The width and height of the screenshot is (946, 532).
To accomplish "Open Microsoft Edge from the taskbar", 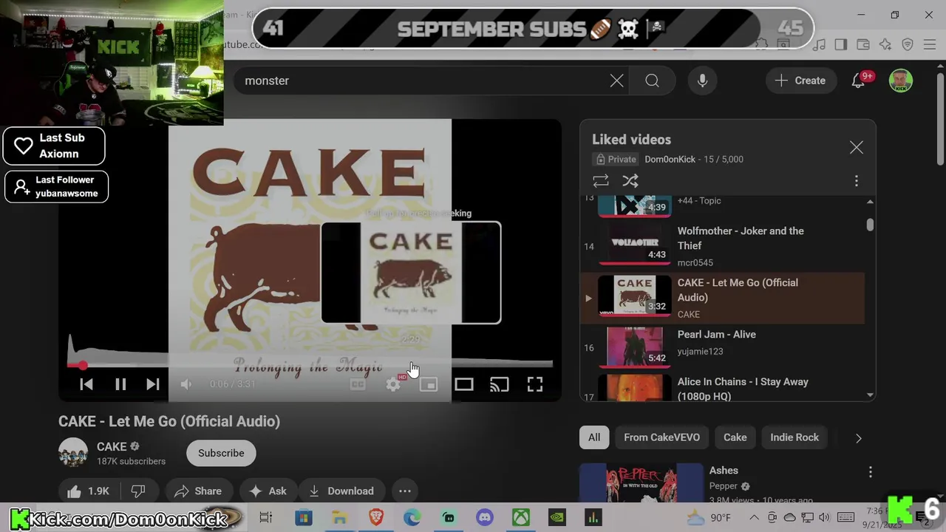I will pos(412,518).
